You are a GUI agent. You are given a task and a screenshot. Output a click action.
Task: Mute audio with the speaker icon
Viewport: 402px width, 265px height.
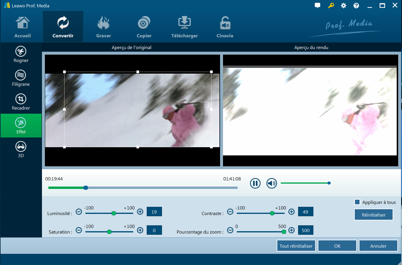point(272,183)
